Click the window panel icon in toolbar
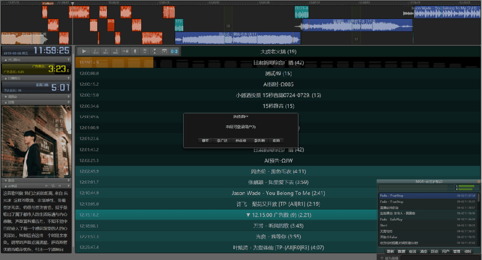 164,51
